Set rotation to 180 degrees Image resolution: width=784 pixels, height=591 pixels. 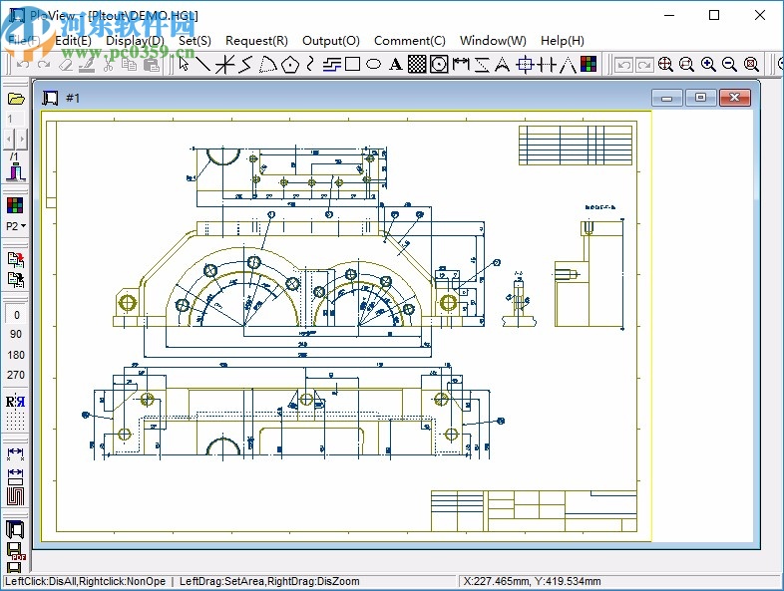[x=16, y=355]
